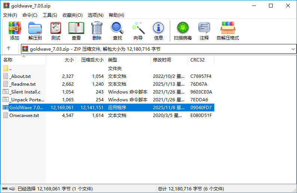Select the _Silent Install script icon
The image size is (297, 193).
click(6, 92)
